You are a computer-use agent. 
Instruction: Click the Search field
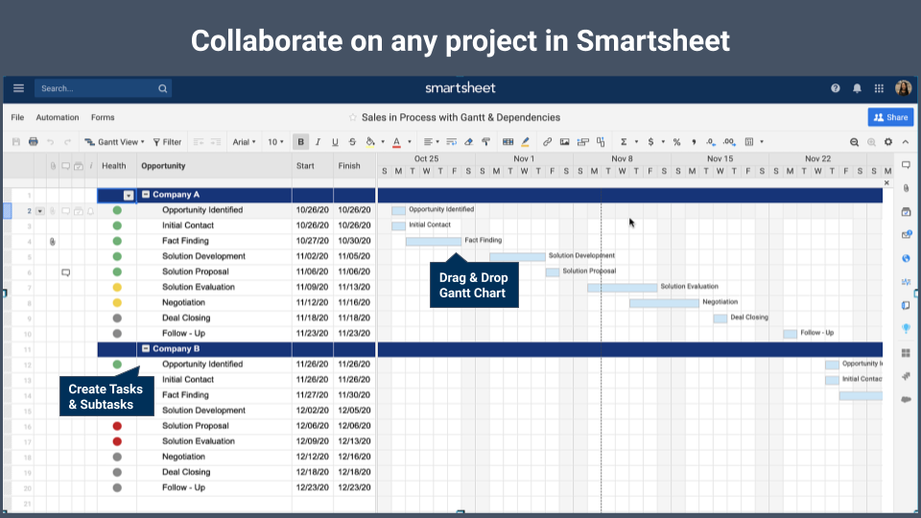tap(103, 88)
